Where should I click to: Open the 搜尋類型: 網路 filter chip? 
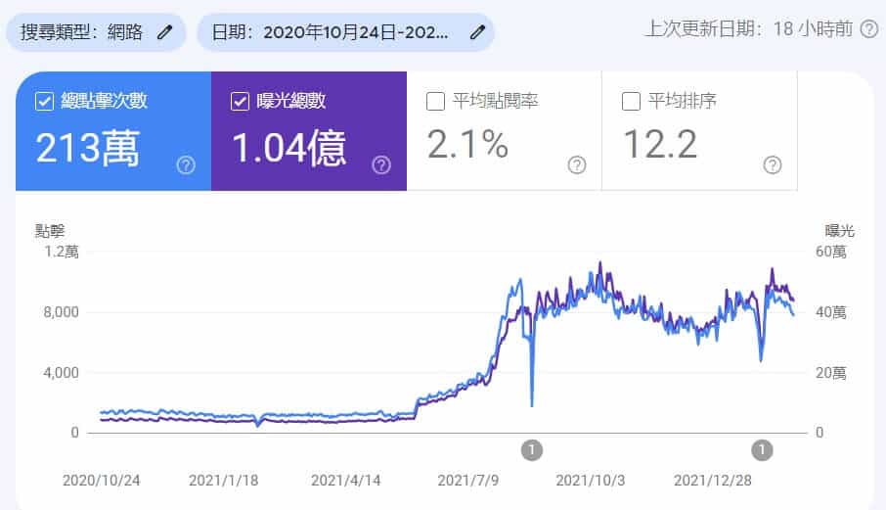coord(96,32)
